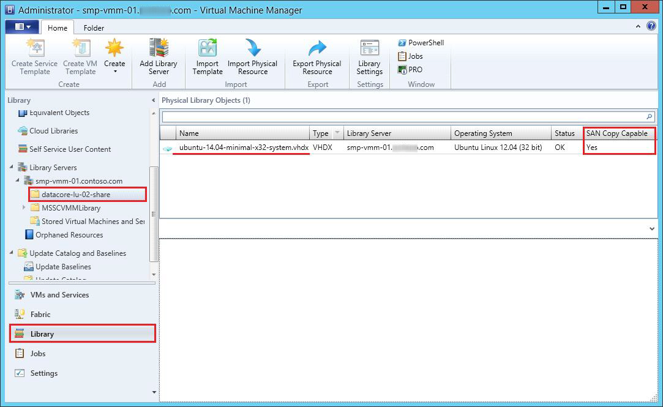Screen dimensions: 663x407
Task: Open the Fabric workspace
Action: pos(40,315)
